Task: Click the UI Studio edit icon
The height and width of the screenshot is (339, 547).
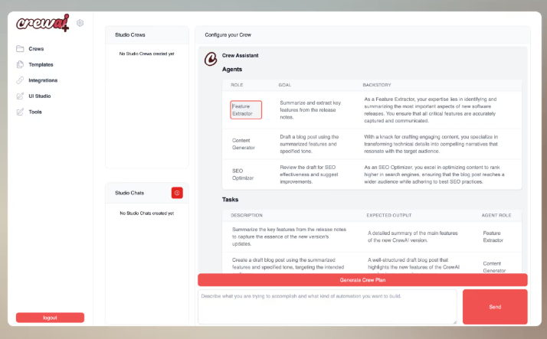Action: [20, 96]
